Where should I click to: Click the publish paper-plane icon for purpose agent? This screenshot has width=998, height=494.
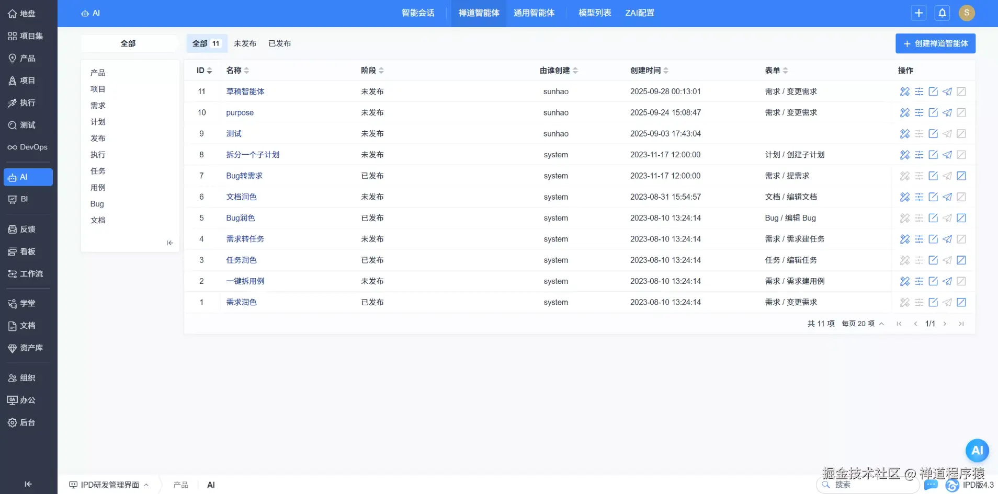click(947, 112)
